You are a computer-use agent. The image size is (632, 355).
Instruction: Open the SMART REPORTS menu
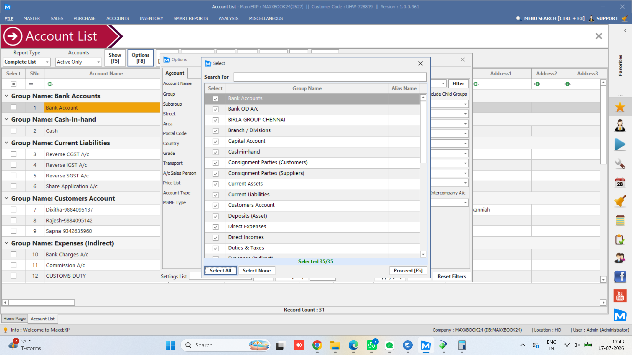point(191,18)
